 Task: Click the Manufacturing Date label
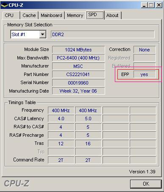(29, 91)
